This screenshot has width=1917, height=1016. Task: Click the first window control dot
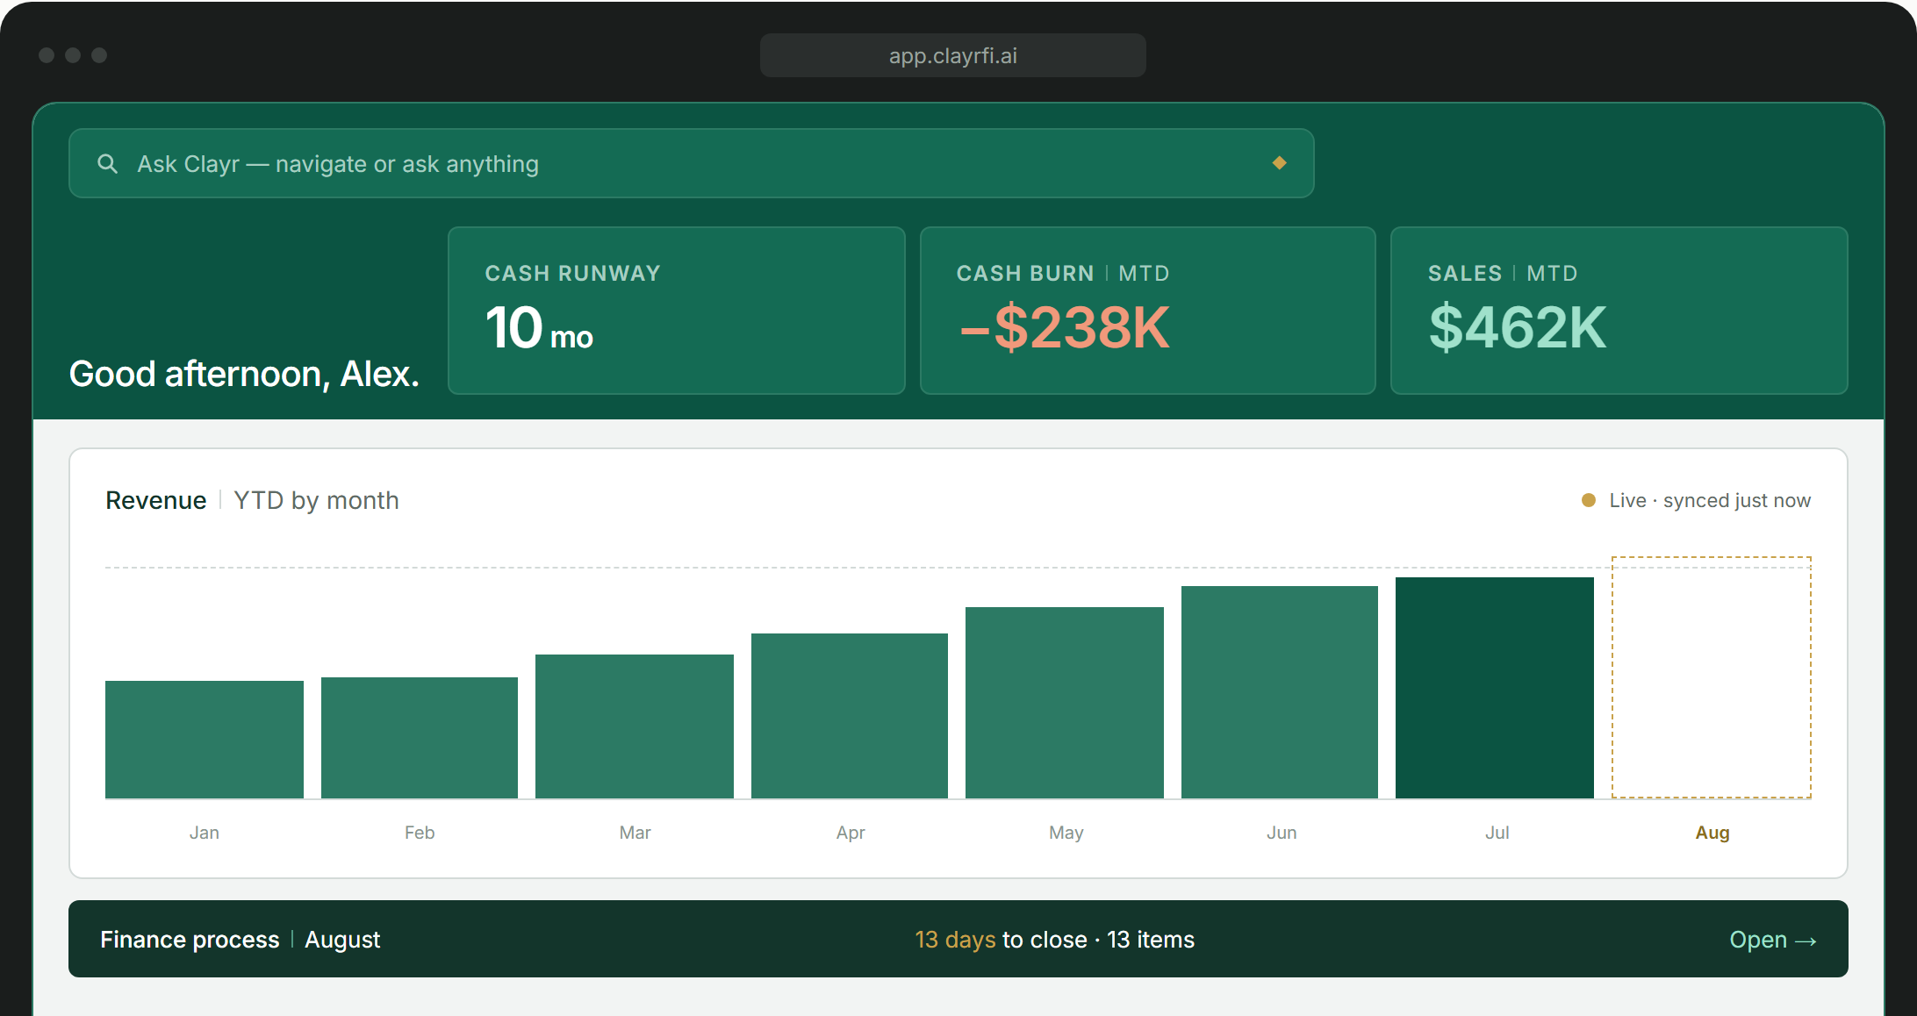(x=47, y=55)
